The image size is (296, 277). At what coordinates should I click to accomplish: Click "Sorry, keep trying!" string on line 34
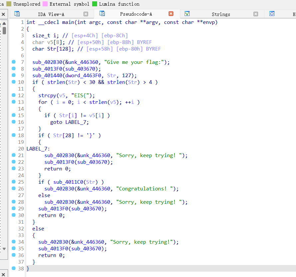pyautogui.click(x=141, y=242)
